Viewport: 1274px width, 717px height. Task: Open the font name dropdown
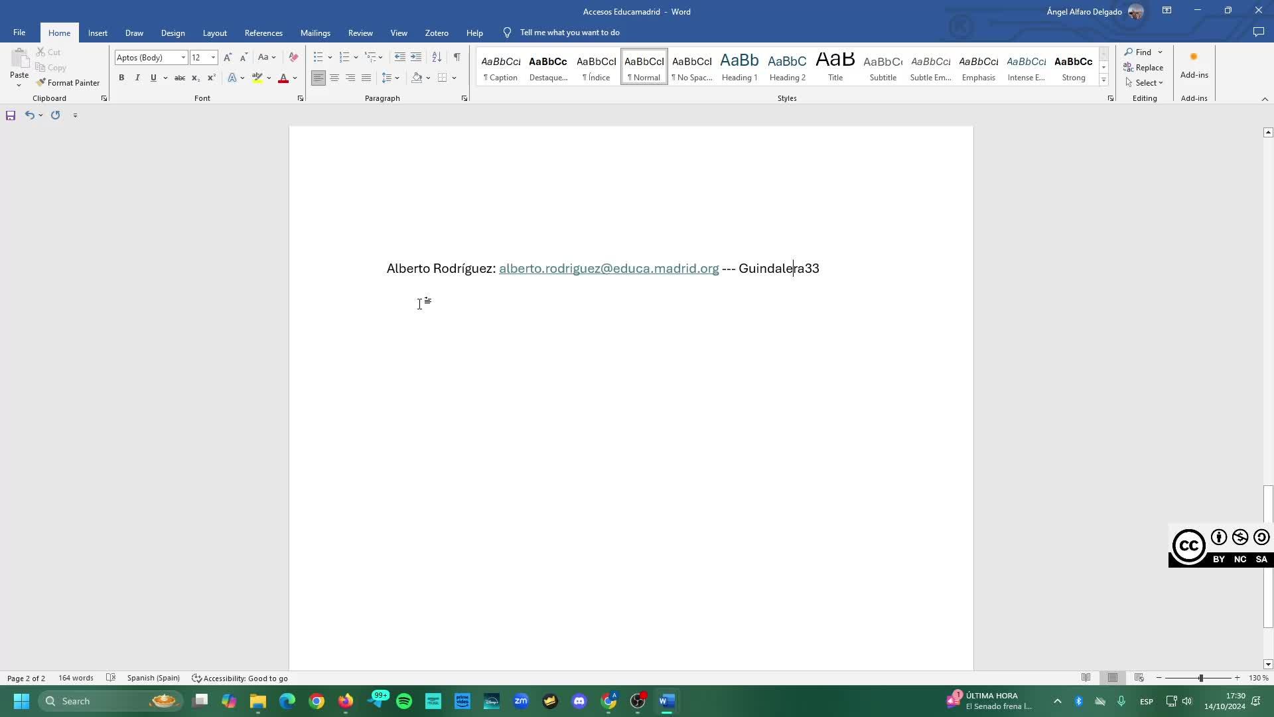pyautogui.click(x=183, y=58)
